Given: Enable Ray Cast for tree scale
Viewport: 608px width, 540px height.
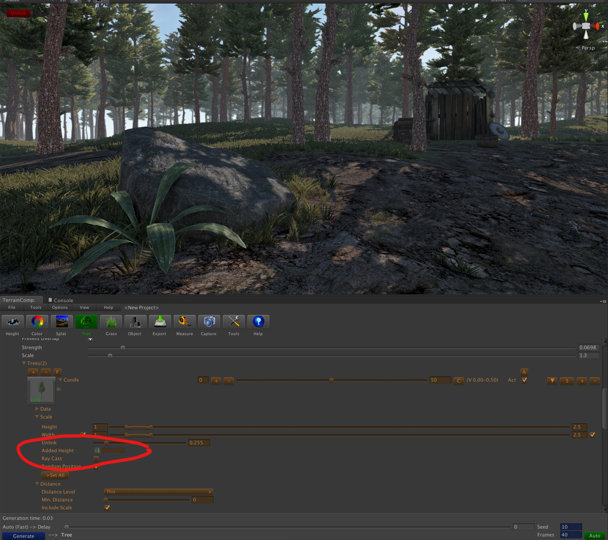Looking at the screenshot, I should (96, 458).
